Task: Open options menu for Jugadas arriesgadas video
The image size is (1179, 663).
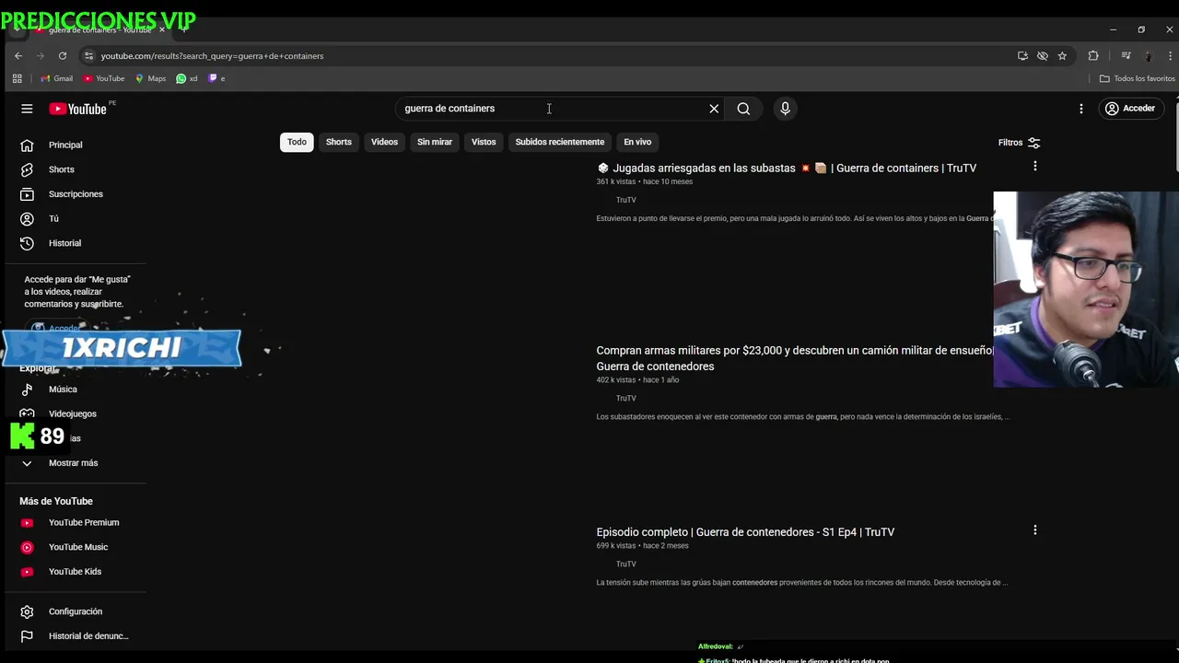Action: 1035,167
